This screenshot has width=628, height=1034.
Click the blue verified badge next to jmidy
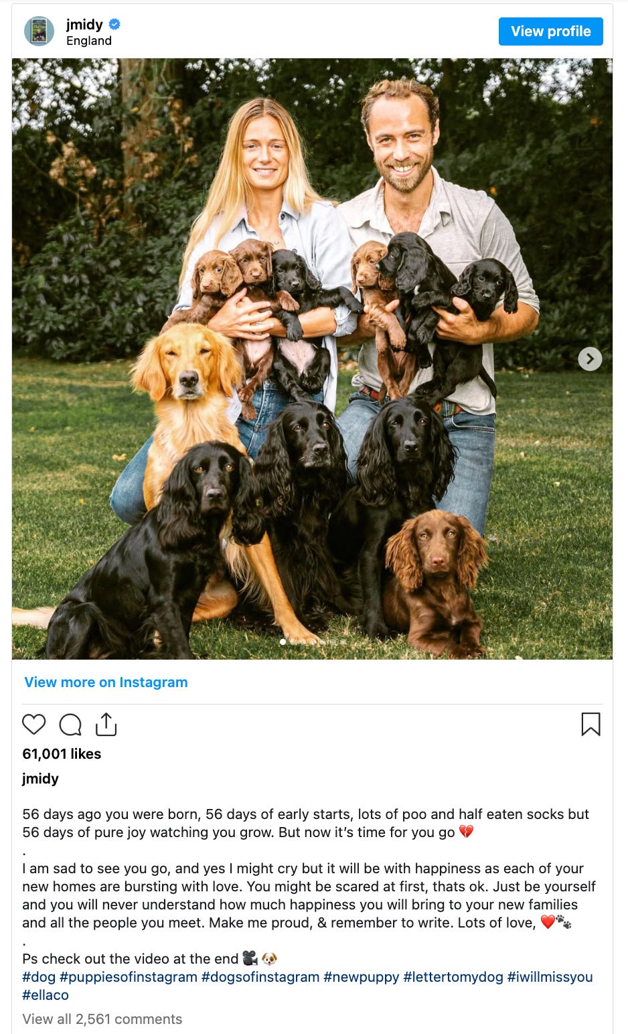[114, 24]
